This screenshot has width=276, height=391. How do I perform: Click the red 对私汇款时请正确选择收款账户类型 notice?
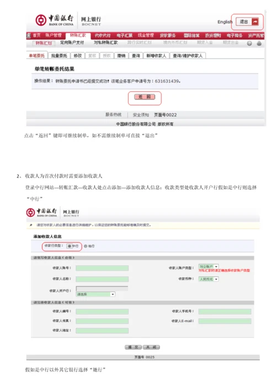point(224,270)
